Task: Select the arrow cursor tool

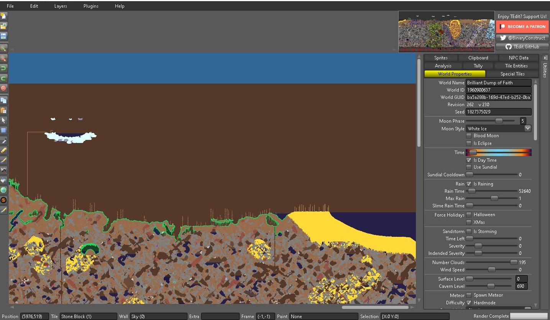Action: click(x=5, y=120)
